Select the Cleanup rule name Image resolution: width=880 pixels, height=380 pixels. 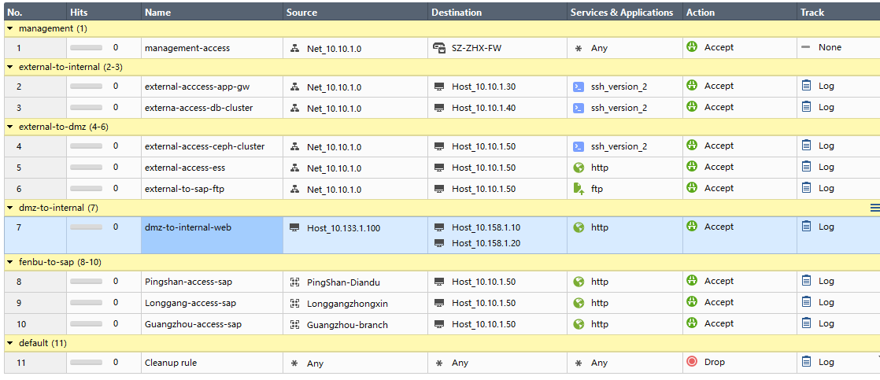tap(171, 363)
